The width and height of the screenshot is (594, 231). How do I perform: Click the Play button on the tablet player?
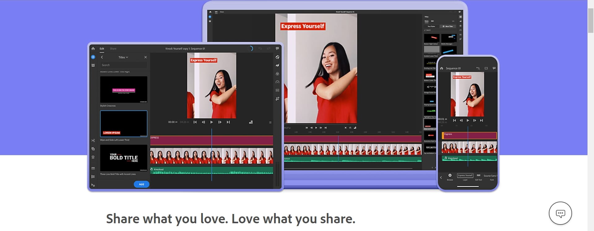point(212,122)
